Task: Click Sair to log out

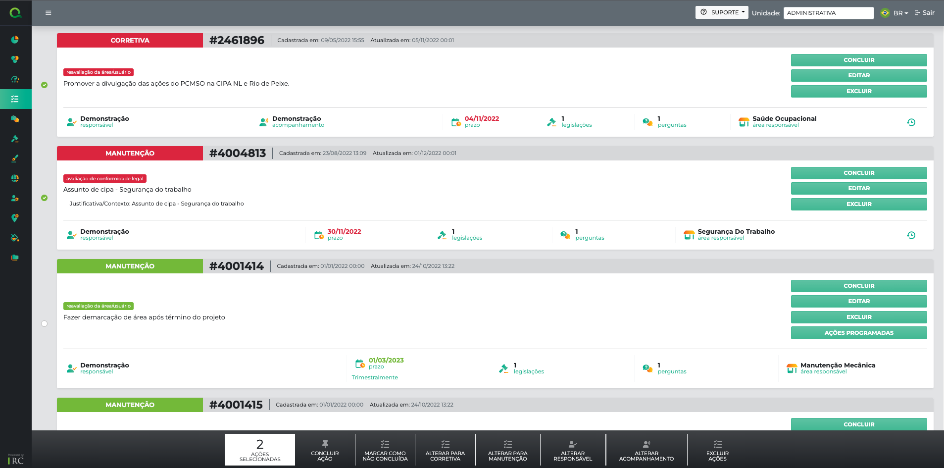Action: (x=924, y=13)
